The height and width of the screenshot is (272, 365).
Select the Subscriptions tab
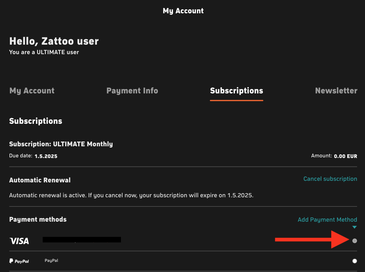(236, 91)
